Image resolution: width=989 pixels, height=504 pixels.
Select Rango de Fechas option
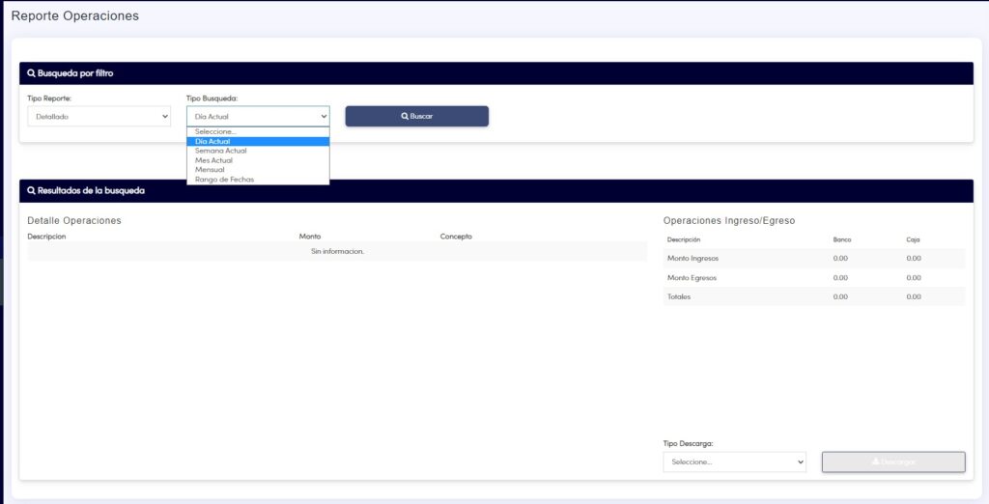(x=258, y=180)
